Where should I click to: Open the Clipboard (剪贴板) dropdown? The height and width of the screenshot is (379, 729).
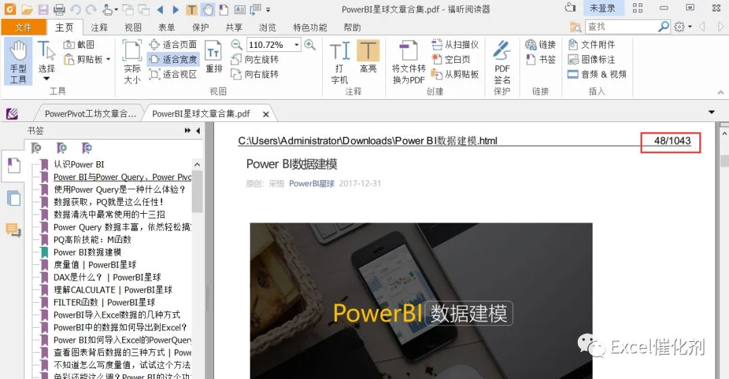point(108,59)
